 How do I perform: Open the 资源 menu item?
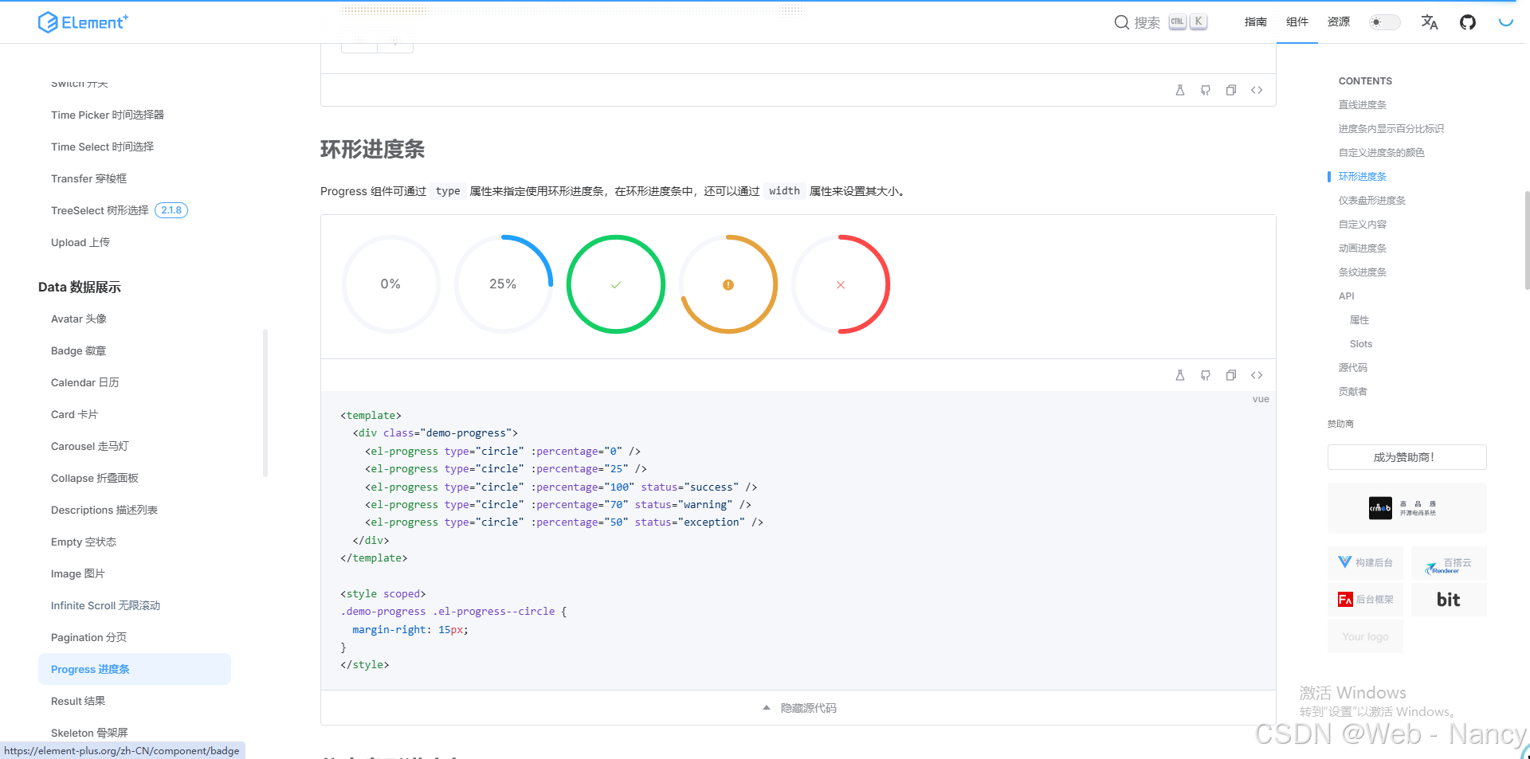(x=1338, y=22)
